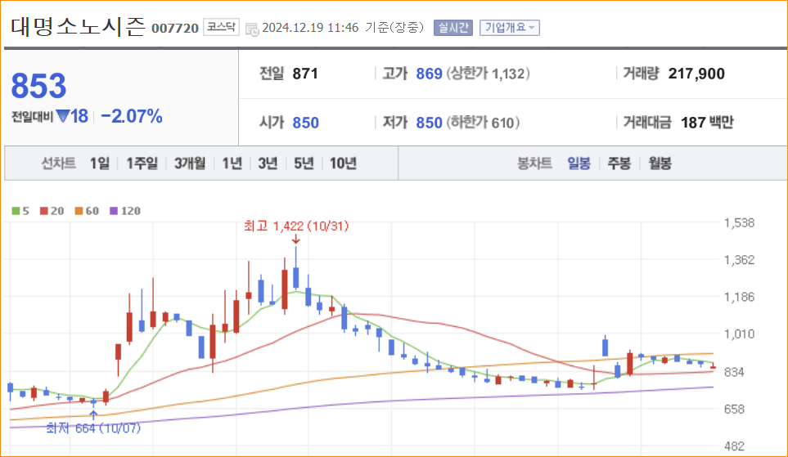
Task: Click the 482 y-axis label
Action: [734, 446]
